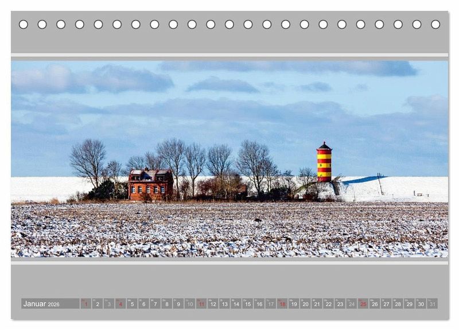
Task: Click day 28 in the calendar strip
Action: pyautogui.click(x=398, y=304)
